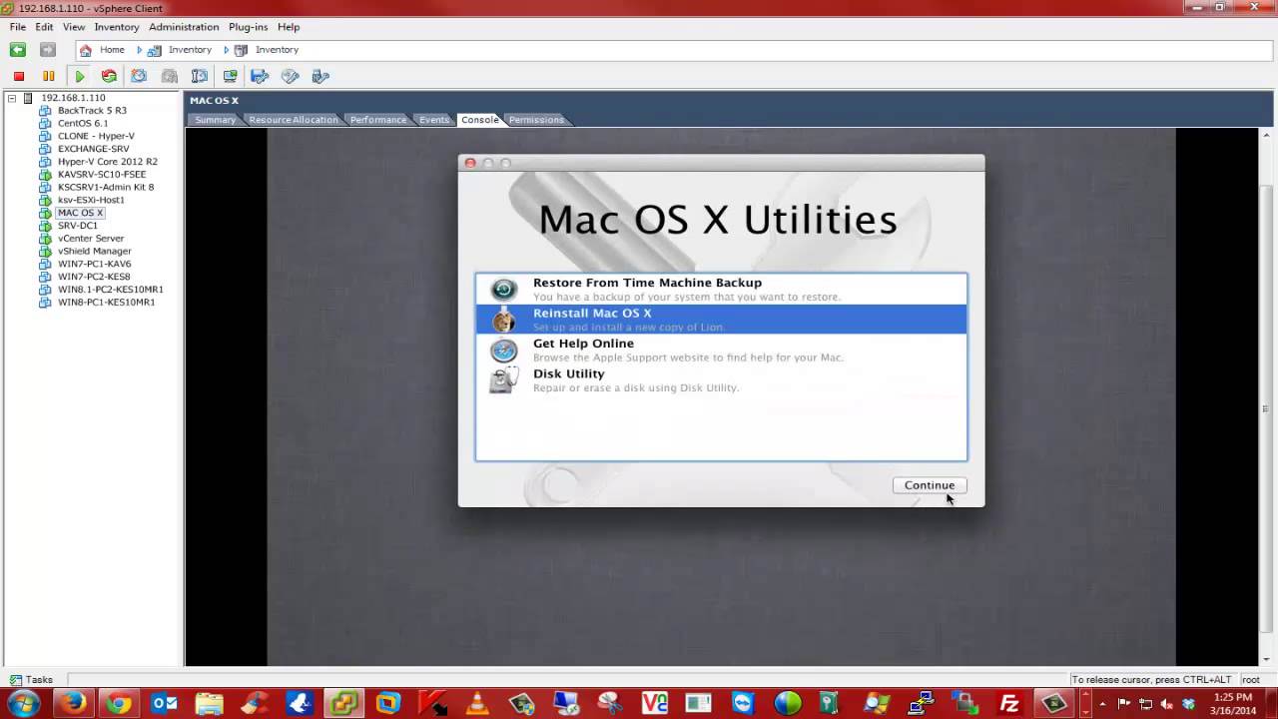
Task: Close the Mac OS X Utilities window
Action: (470, 163)
